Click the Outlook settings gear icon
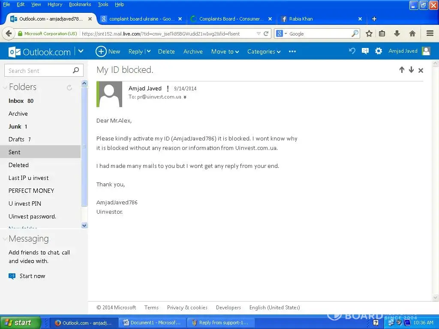Viewport: 439px width, 329px height. [x=378, y=51]
